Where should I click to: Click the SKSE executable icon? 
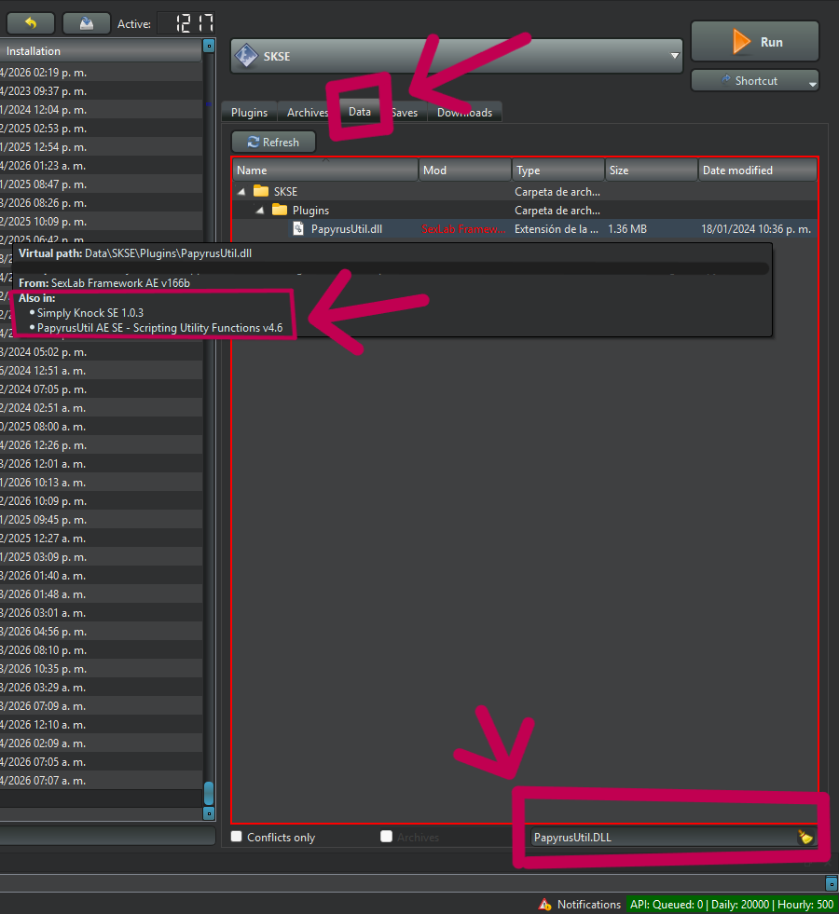pos(246,56)
